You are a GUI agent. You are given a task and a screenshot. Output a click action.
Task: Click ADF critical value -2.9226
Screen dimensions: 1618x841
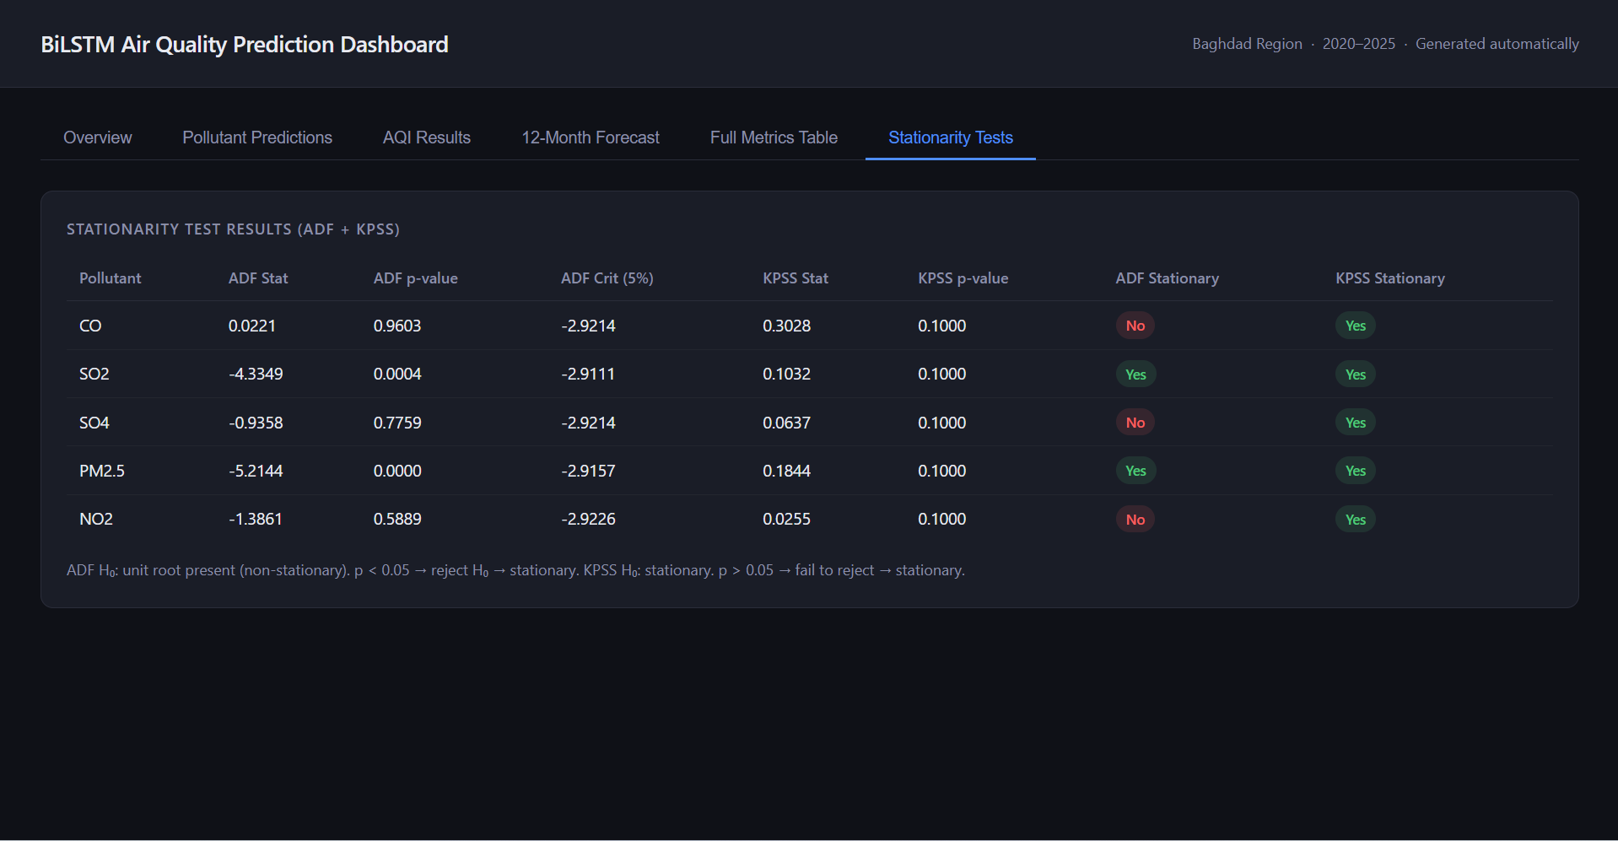point(588,519)
